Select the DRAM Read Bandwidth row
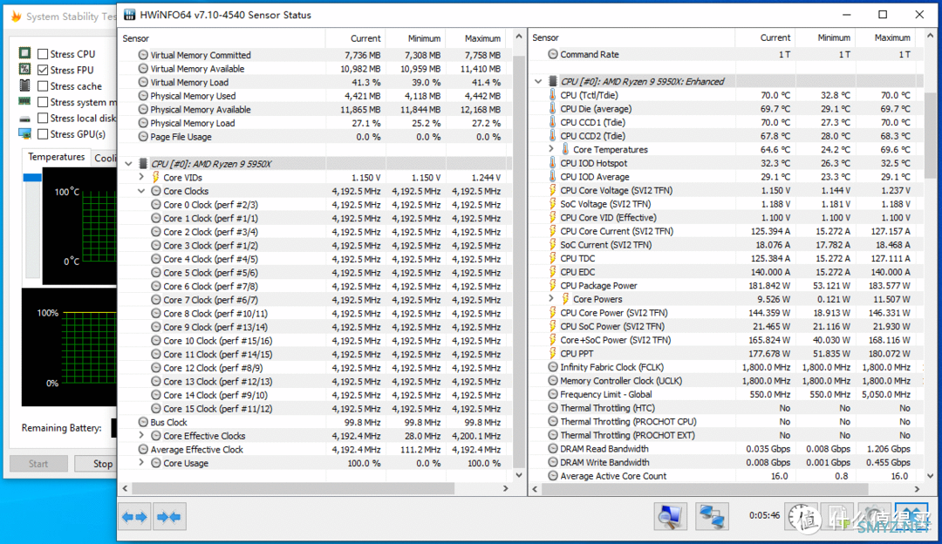 click(x=726, y=448)
